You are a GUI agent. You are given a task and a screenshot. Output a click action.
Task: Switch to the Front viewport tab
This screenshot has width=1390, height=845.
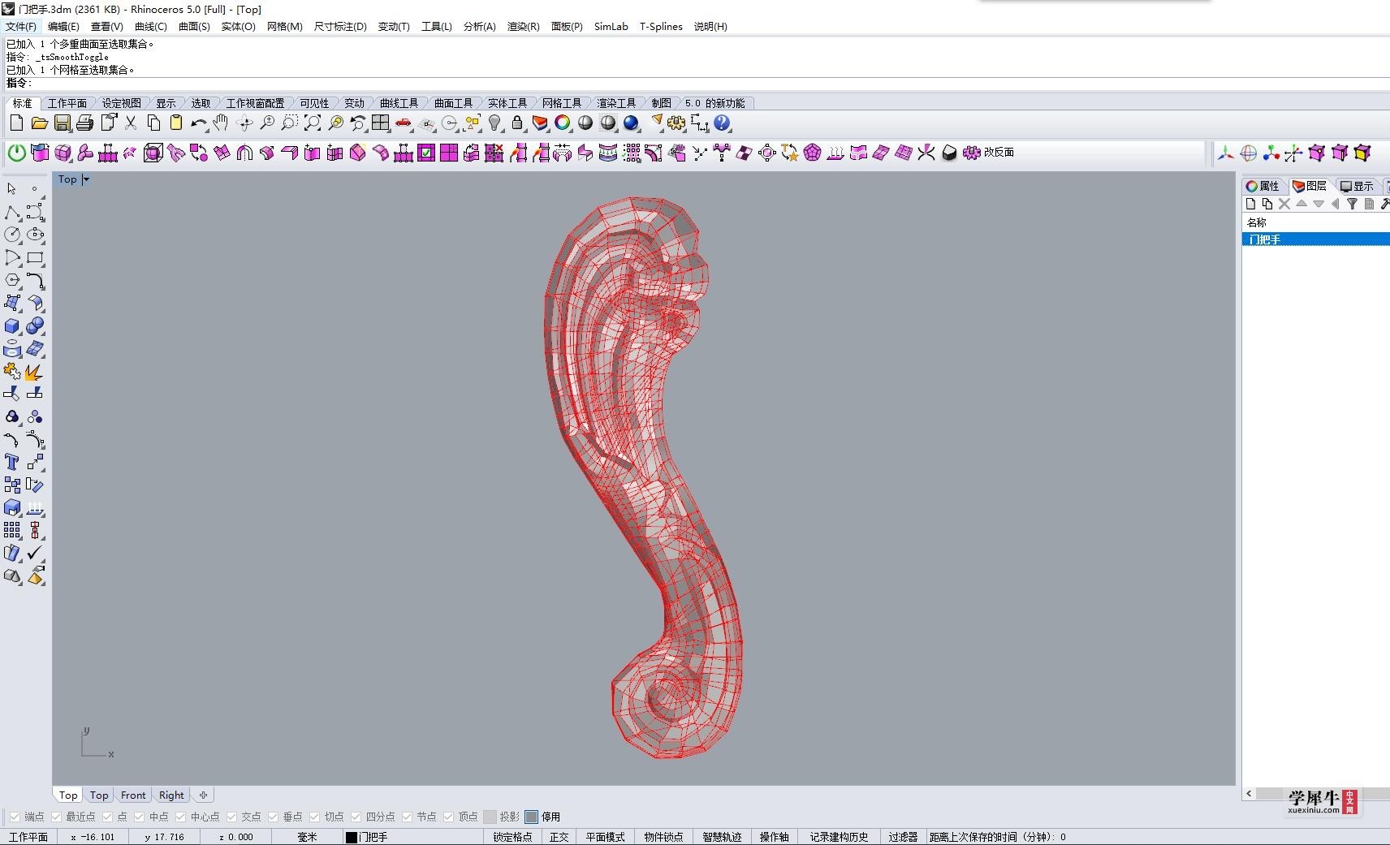133,795
